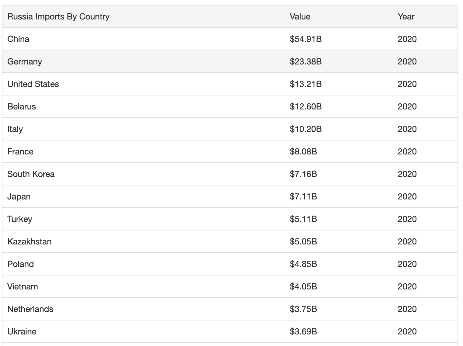This screenshot has width=463, height=346.
Task: Click the Value column header
Action: [300, 17]
